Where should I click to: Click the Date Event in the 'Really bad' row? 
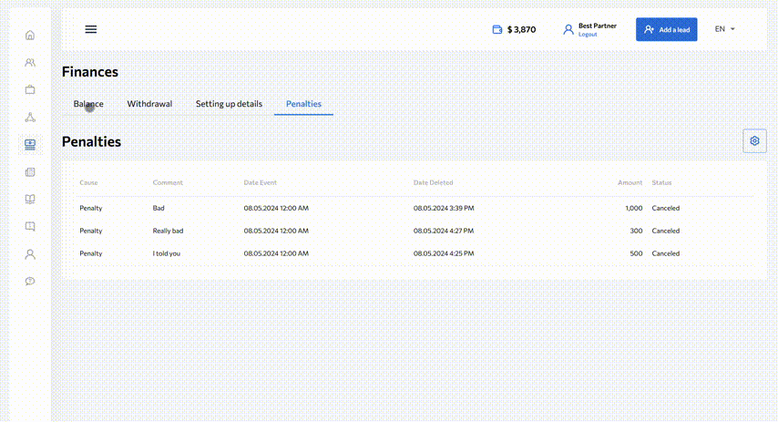click(276, 231)
